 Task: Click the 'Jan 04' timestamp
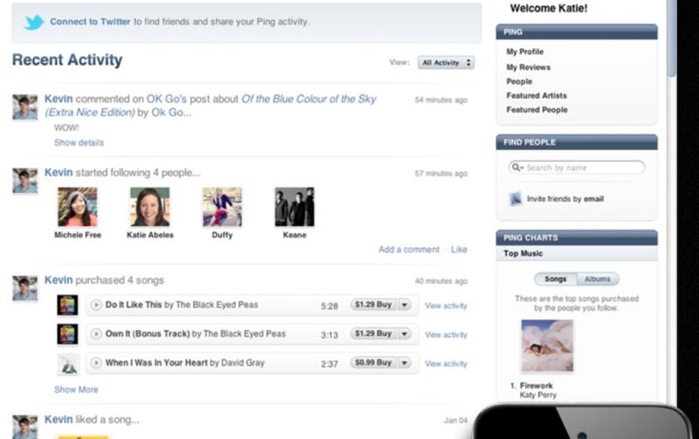(x=455, y=421)
